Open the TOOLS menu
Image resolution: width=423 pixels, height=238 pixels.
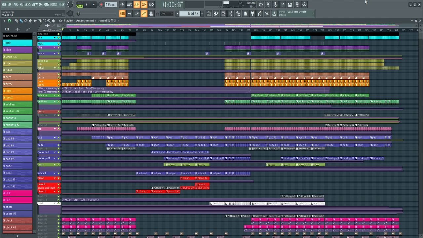click(x=54, y=5)
